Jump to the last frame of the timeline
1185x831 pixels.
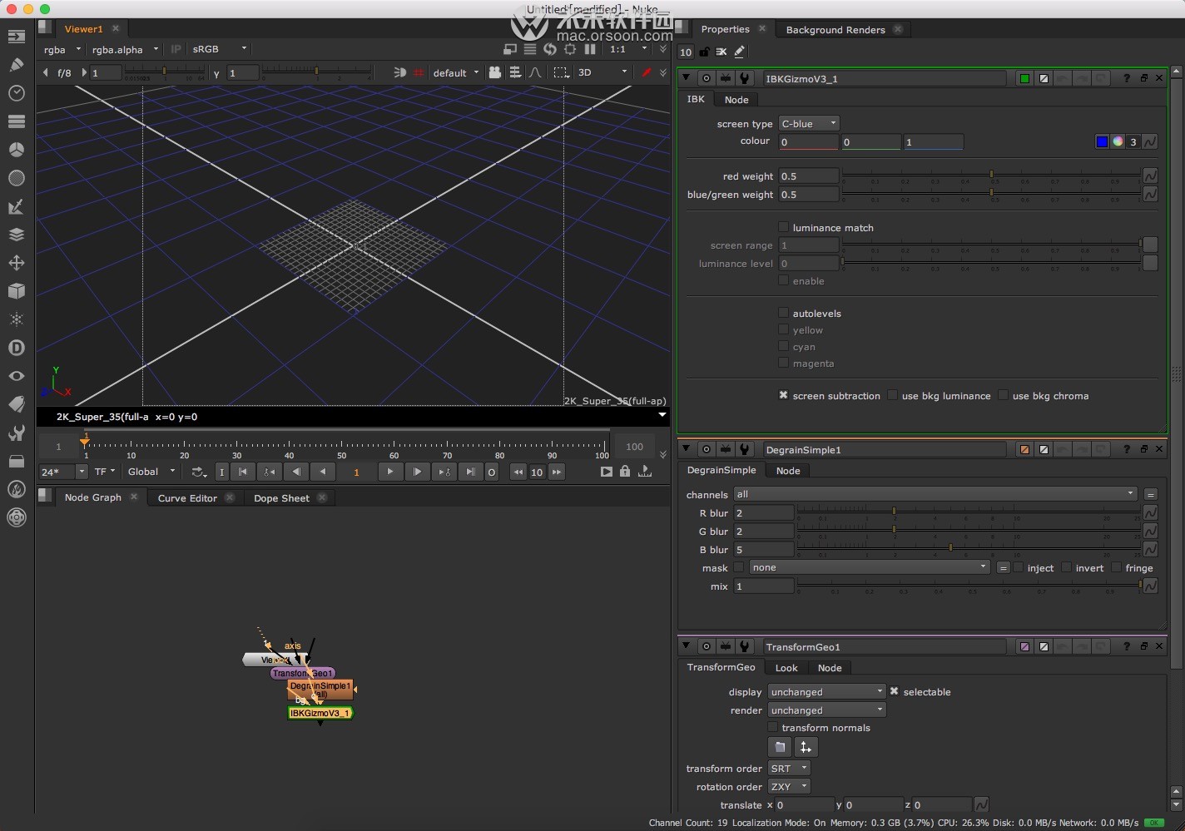click(470, 472)
